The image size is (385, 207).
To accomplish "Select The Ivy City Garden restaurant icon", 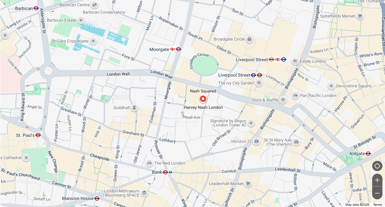I will point(259,83).
